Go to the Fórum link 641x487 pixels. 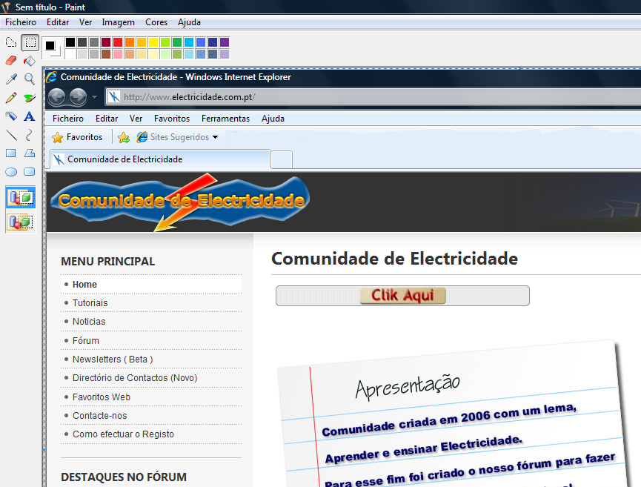86,341
